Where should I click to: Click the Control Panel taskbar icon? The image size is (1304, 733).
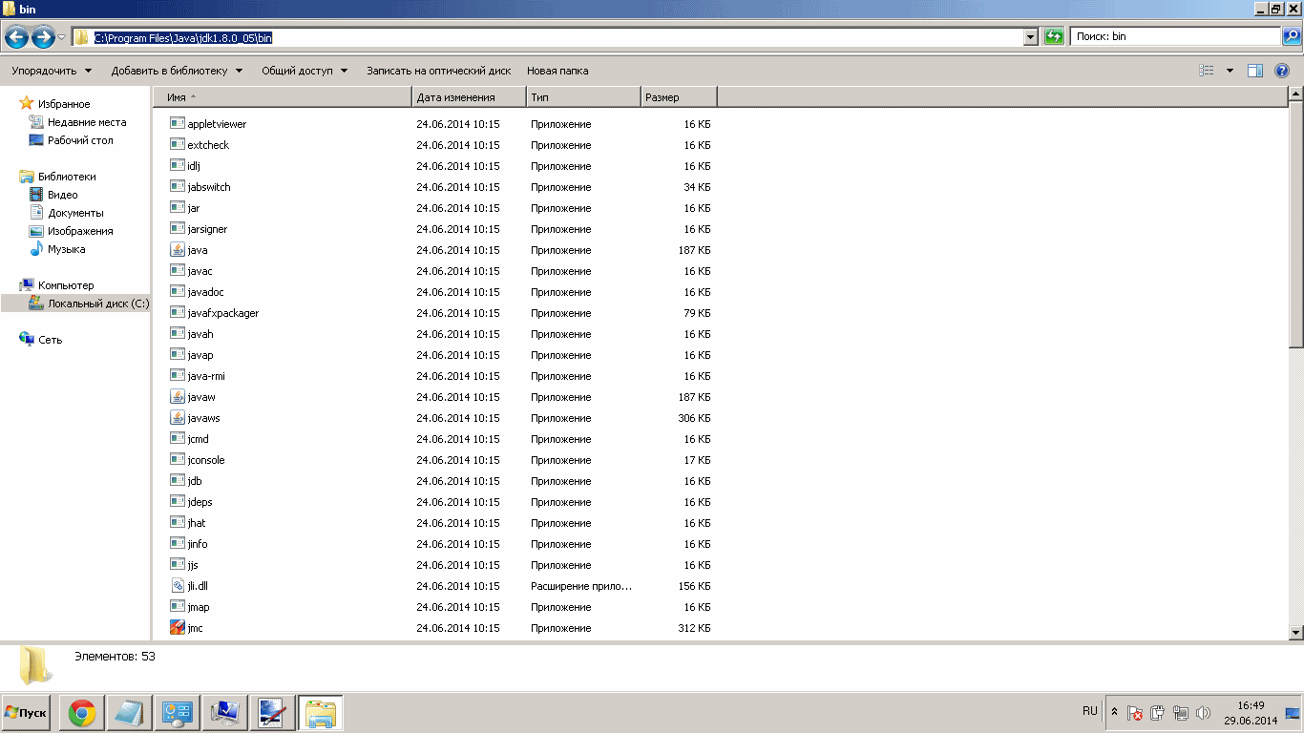(x=177, y=713)
